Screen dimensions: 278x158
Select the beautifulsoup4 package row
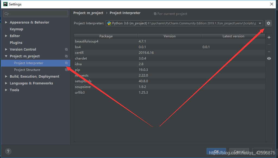point(170,41)
